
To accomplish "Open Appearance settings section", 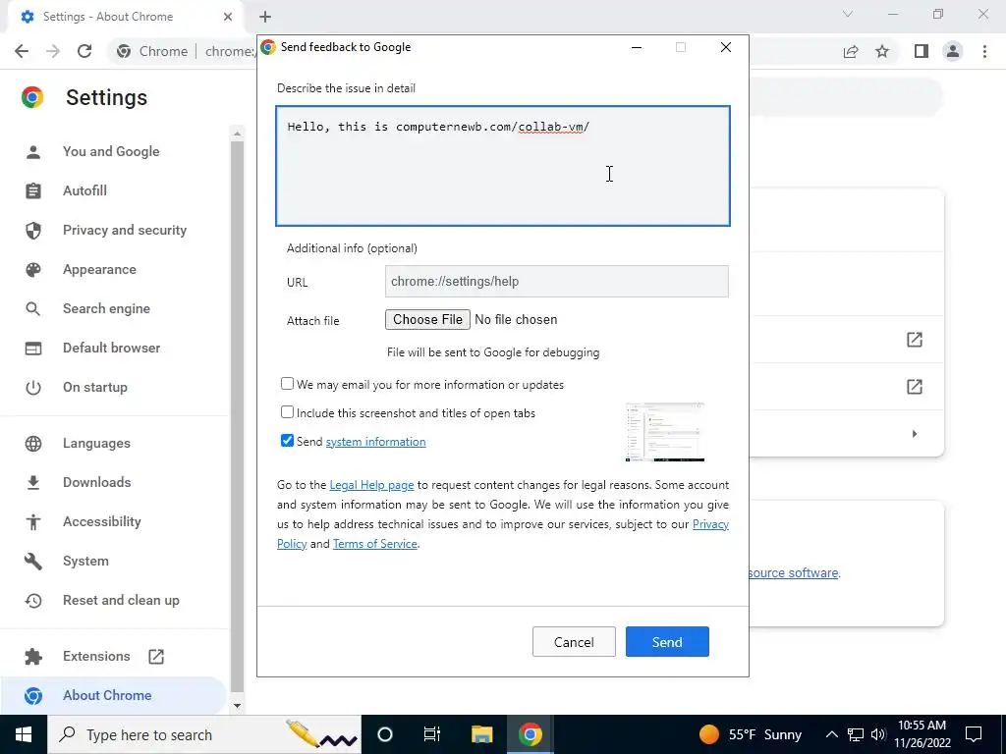I will [99, 269].
